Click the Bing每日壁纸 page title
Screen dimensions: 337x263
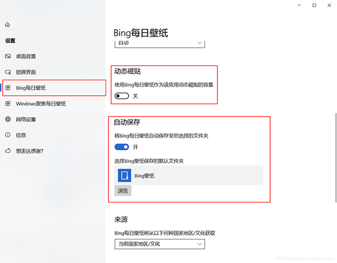pos(141,33)
